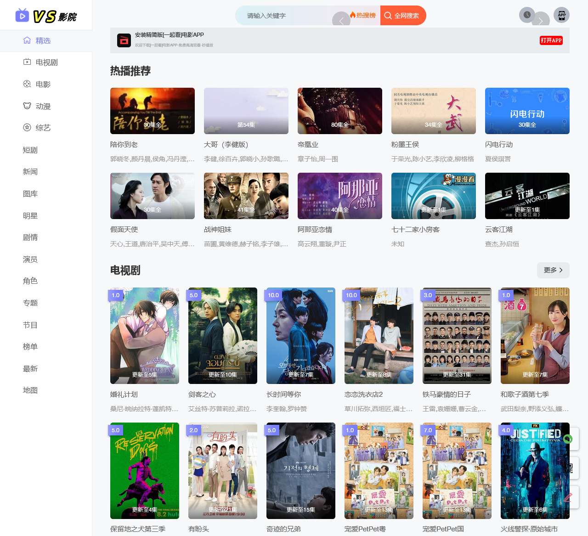Open the 七十二家小房客 poster thumbnail
Image resolution: width=588 pixels, height=536 pixels.
pyautogui.click(x=434, y=196)
